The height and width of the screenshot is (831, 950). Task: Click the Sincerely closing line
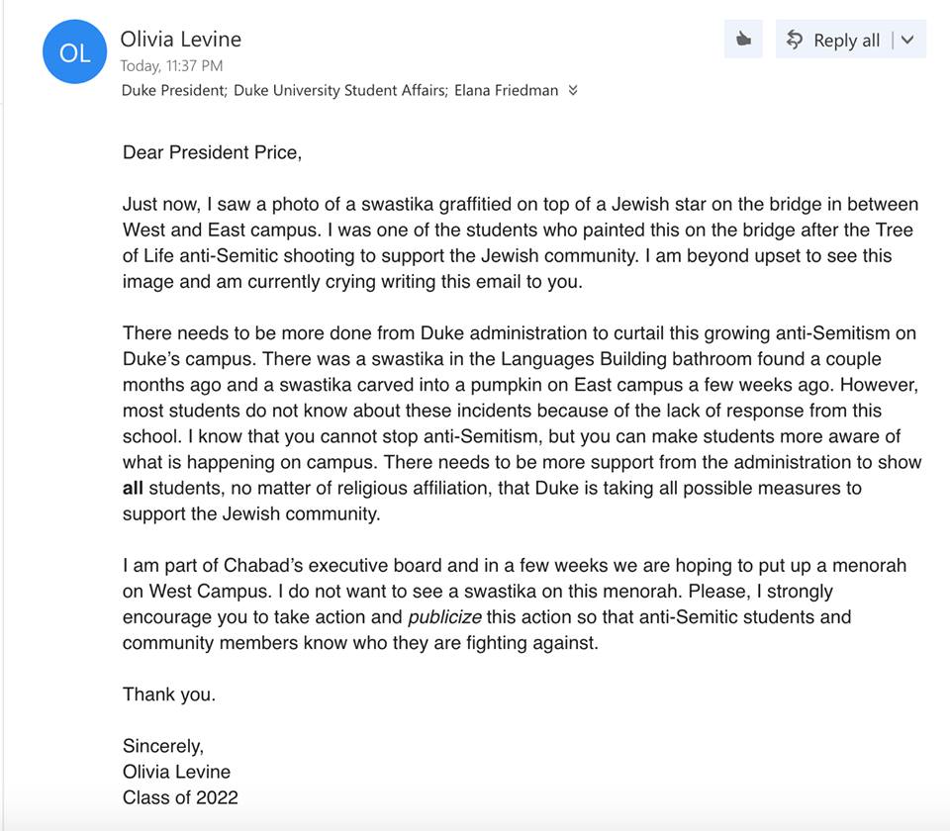[162, 746]
